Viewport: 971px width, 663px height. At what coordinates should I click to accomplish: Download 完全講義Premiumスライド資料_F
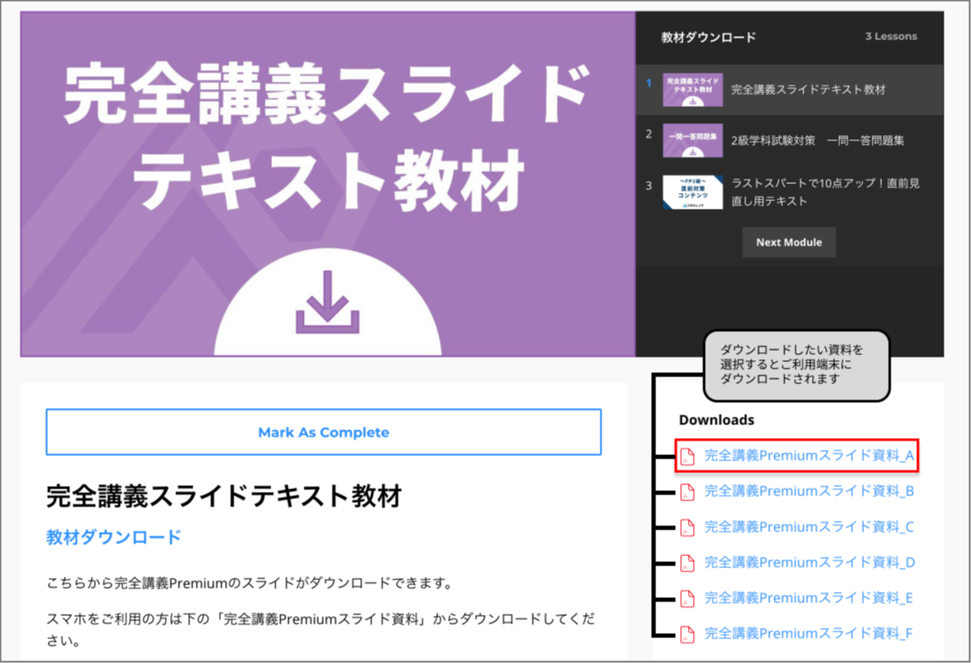808,633
